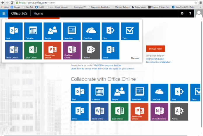
Task: Click Learn how to set up email link
Action: click(102, 69)
